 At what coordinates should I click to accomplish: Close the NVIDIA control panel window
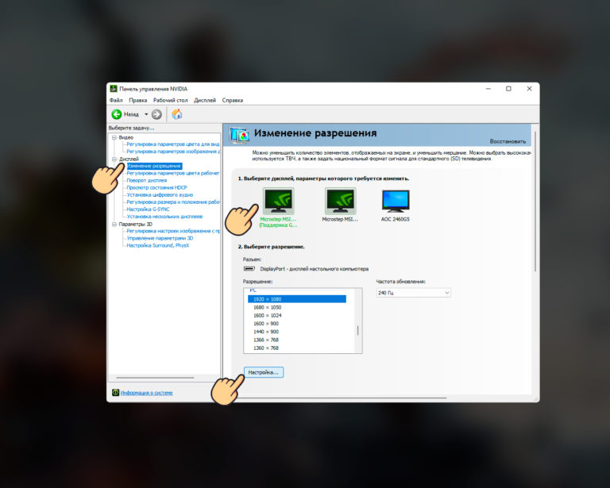[529, 89]
